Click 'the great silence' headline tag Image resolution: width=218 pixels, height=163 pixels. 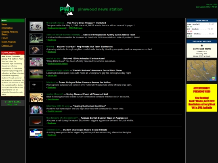point(55,23)
